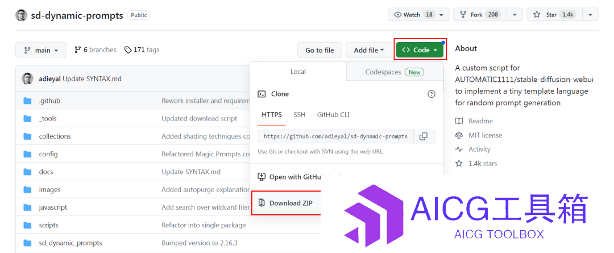The image size is (614, 253).
Task: Click the green Code dropdown button
Action: pos(420,49)
